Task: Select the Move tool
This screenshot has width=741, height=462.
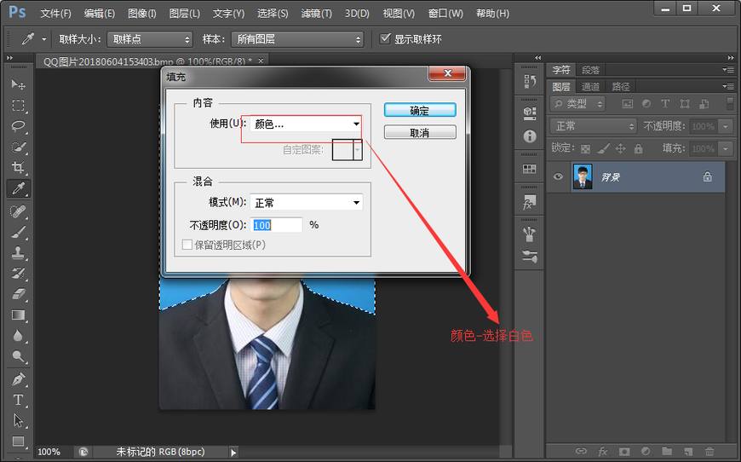Action: coord(19,84)
